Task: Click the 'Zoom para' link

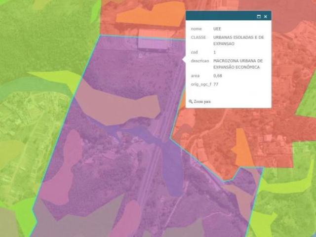Action: pyautogui.click(x=202, y=102)
